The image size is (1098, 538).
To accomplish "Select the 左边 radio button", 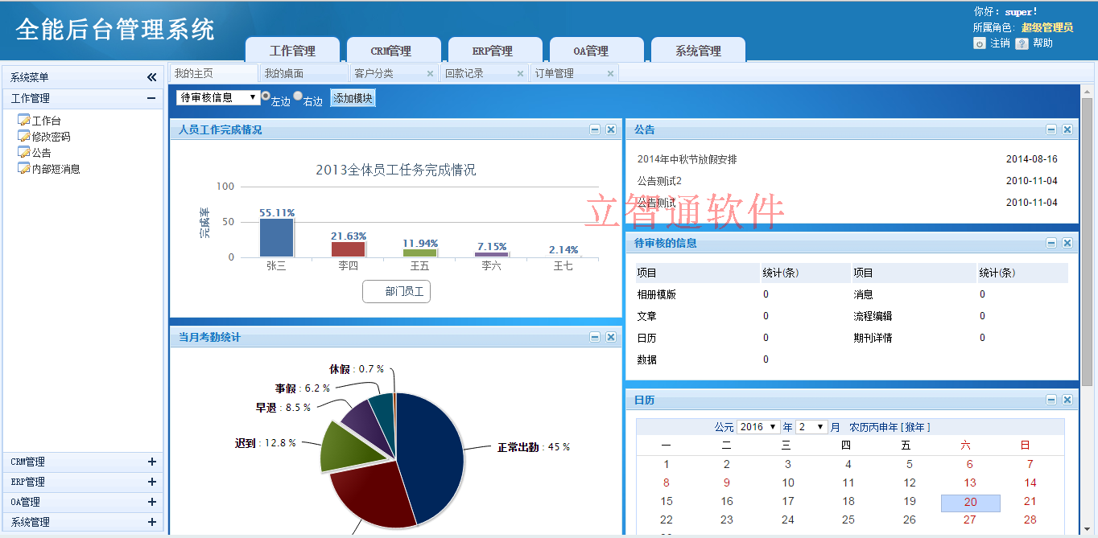I will point(266,97).
